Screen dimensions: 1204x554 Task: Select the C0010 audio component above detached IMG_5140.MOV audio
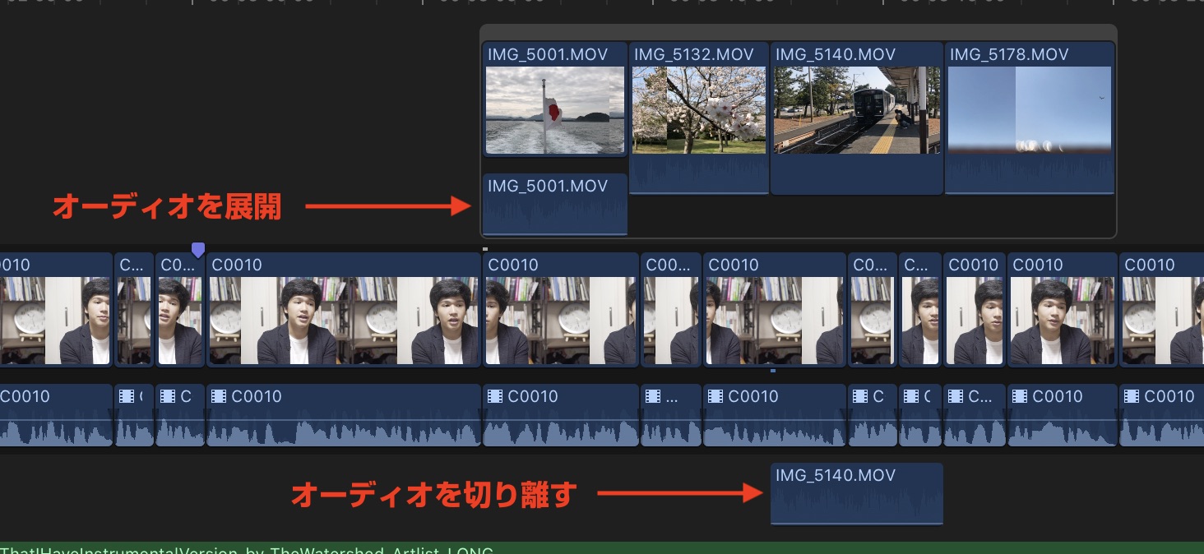(775, 415)
